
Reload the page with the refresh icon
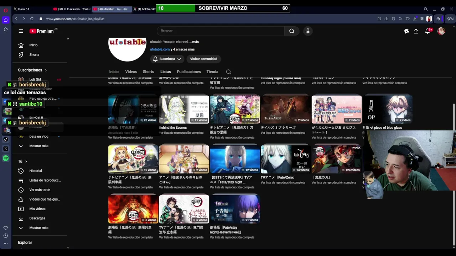[32, 18]
